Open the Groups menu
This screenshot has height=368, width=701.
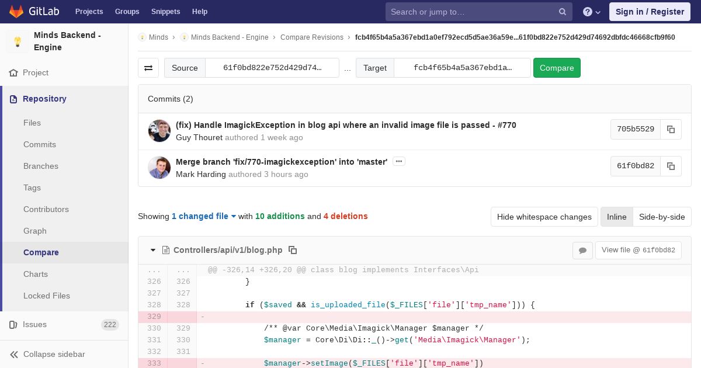pyautogui.click(x=127, y=12)
